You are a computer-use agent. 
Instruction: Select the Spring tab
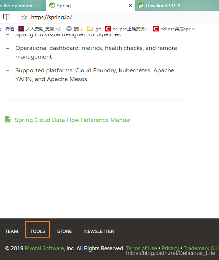(x=91, y=5)
